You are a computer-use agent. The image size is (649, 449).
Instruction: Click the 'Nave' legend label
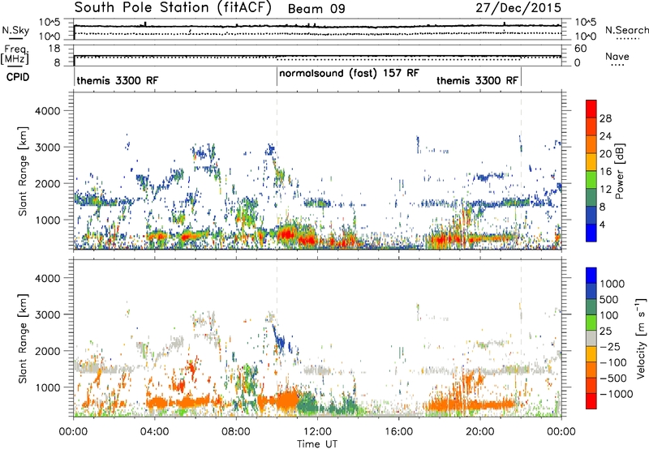(617, 56)
